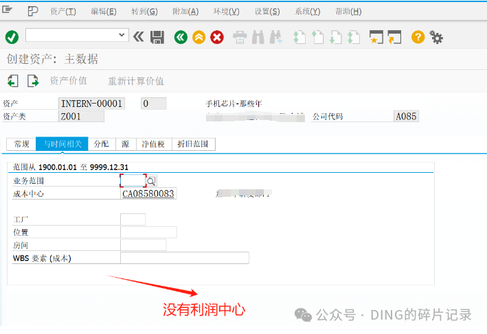Image resolution: width=487 pixels, height=334 pixels.
Task: Open Help with the yellow question mark
Action: click(x=418, y=37)
